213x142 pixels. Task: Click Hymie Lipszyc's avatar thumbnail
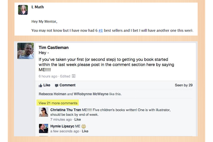(44, 128)
